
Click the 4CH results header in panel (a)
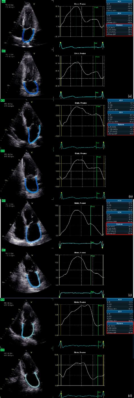[x=120, y=1]
